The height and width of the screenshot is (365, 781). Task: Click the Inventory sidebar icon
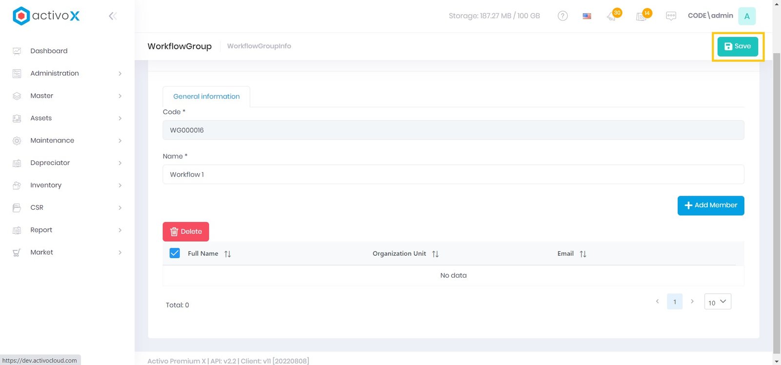(17, 185)
